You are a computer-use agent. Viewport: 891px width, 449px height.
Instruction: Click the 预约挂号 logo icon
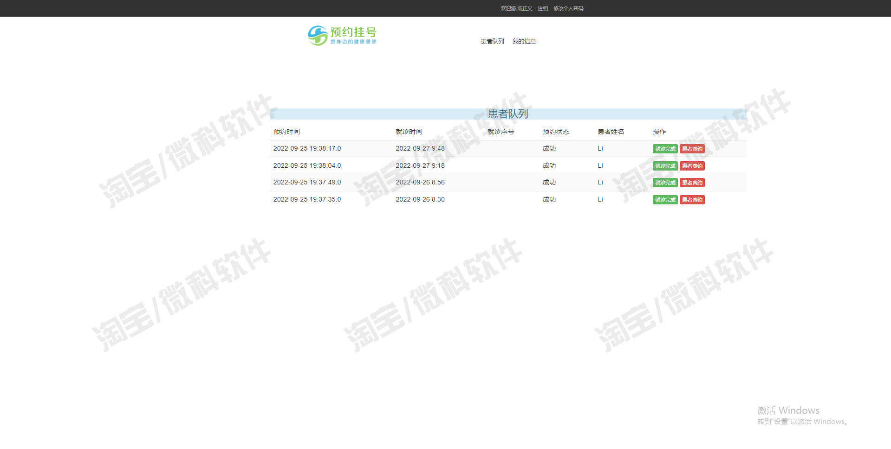342,35
